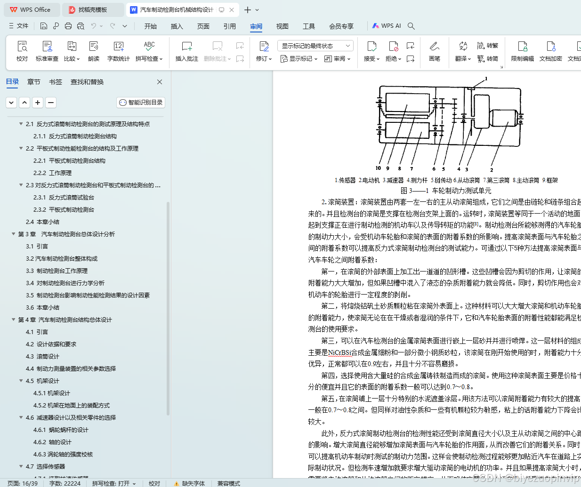Open the 插入 ribbon tab
Viewport: 581px width, 487px height.
[177, 26]
